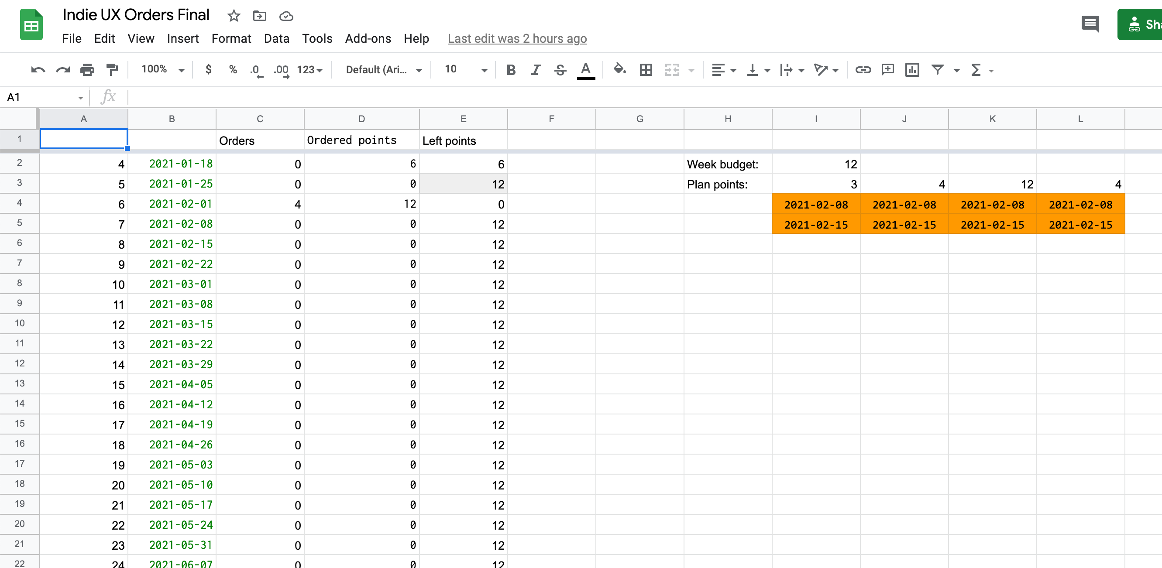Click the Fill color tool
The image size is (1162, 568).
(620, 70)
